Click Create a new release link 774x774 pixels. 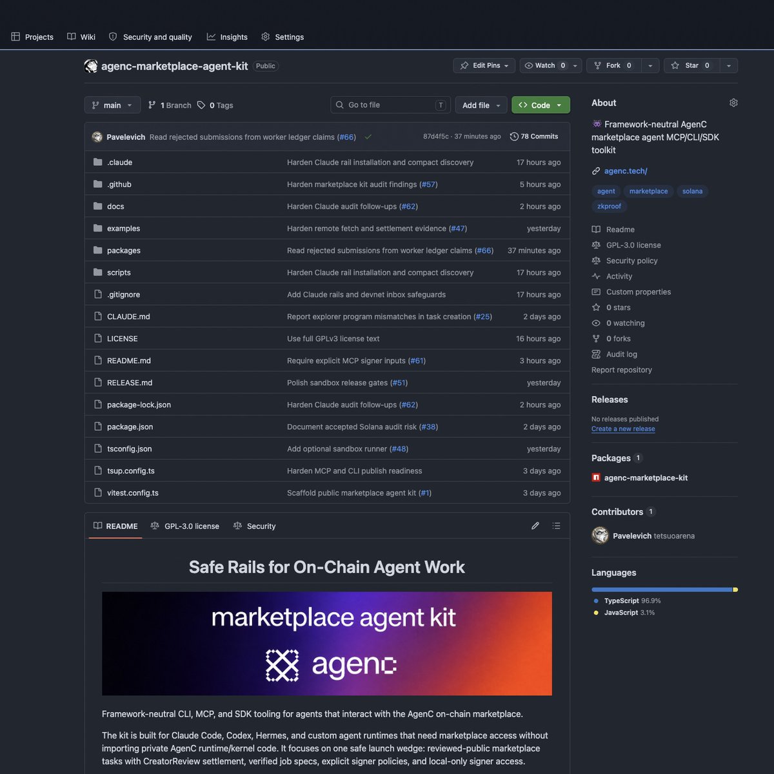click(623, 428)
